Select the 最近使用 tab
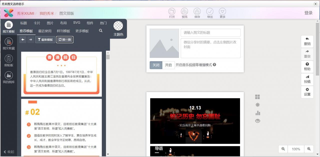Image resolution: width=320 pixels, height=157 pixels. 45,31
